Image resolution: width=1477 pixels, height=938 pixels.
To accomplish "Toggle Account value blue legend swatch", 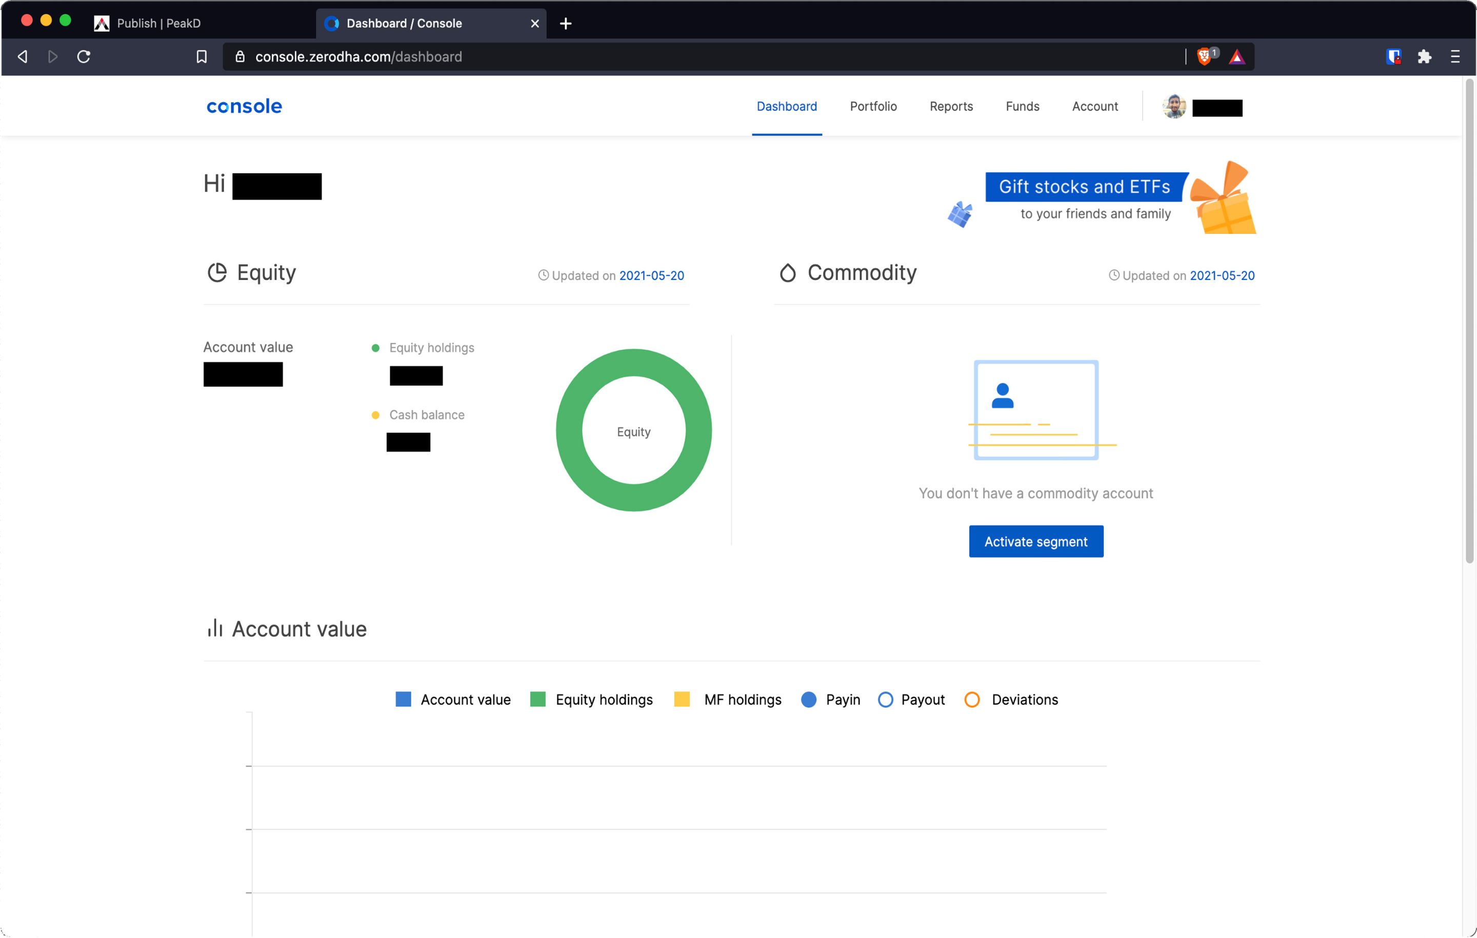I will pos(403,700).
